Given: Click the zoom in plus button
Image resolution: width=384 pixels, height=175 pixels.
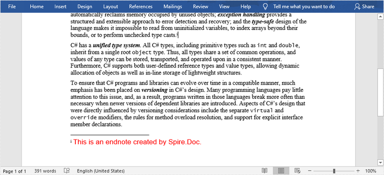Looking at the screenshot, I should pos(358,171).
